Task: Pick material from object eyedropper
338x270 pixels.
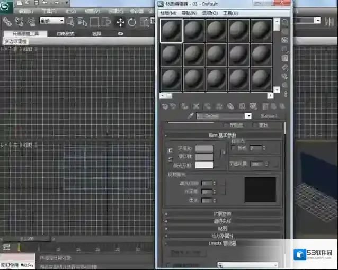Action: [191, 115]
